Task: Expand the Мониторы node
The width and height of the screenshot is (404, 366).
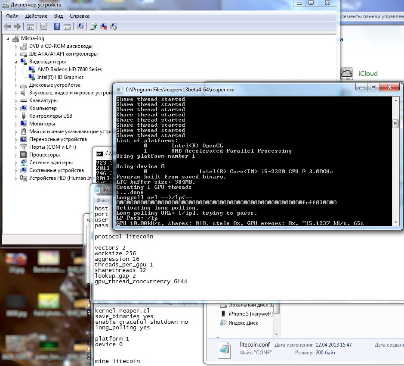Action: (x=16, y=124)
